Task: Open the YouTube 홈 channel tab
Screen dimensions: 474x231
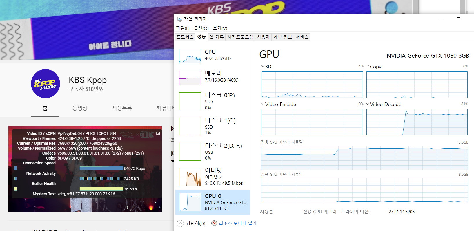Action: pyautogui.click(x=45, y=108)
